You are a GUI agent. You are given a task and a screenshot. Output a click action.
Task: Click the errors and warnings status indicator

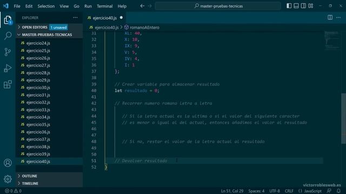click(13, 191)
